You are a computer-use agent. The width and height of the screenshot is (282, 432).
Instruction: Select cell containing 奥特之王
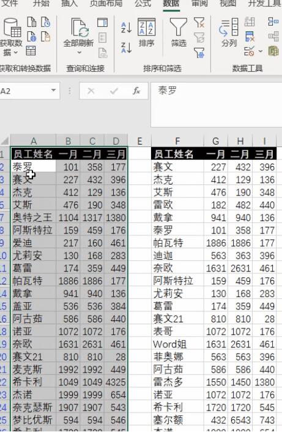pyautogui.click(x=33, y=218)
